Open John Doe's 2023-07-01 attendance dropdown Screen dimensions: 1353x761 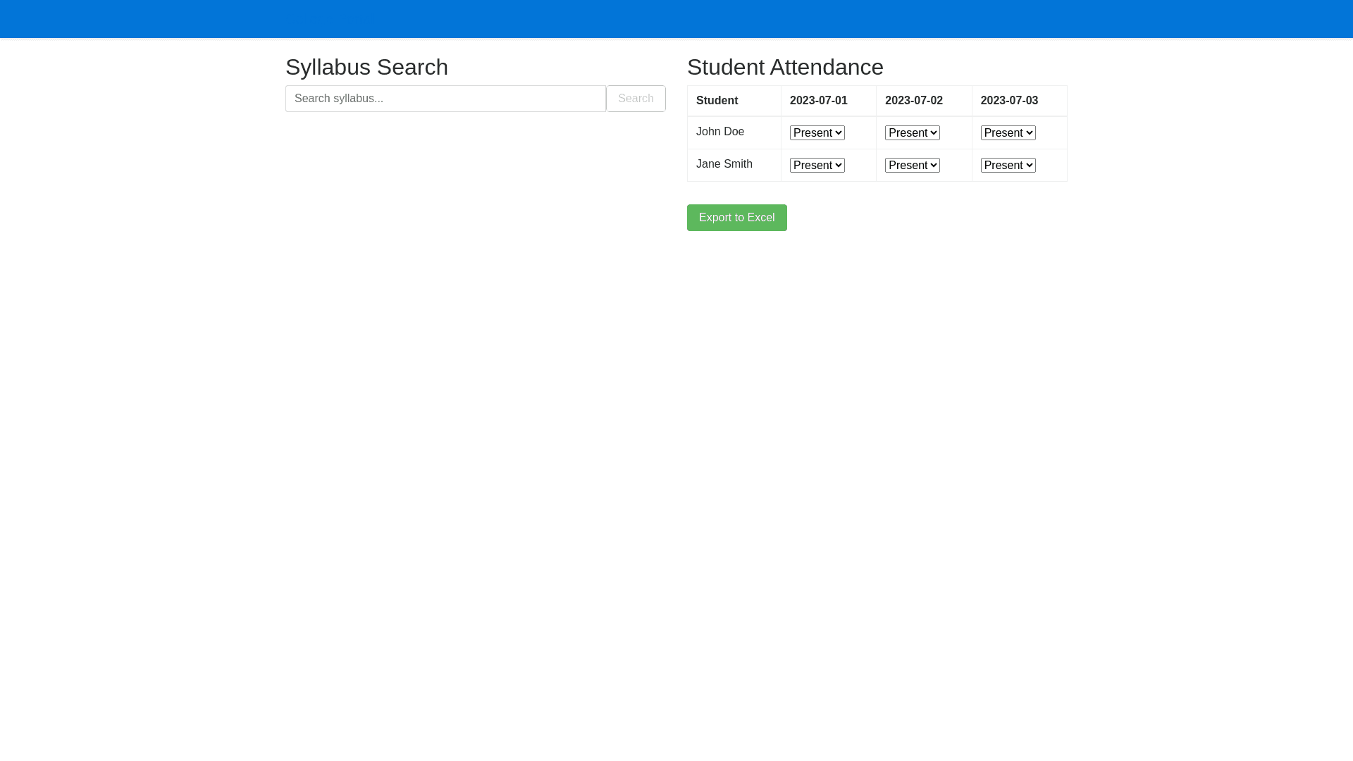[x=817, y=133]
